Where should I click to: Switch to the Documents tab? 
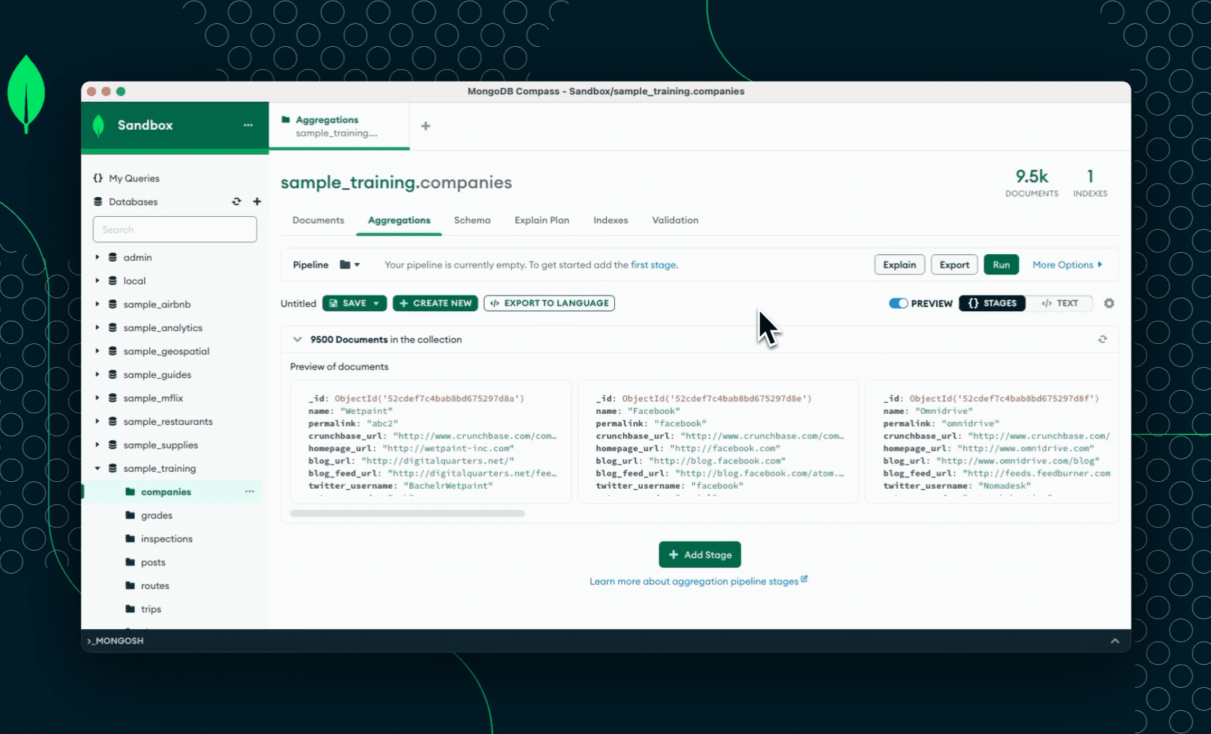[x=318, y=220]
